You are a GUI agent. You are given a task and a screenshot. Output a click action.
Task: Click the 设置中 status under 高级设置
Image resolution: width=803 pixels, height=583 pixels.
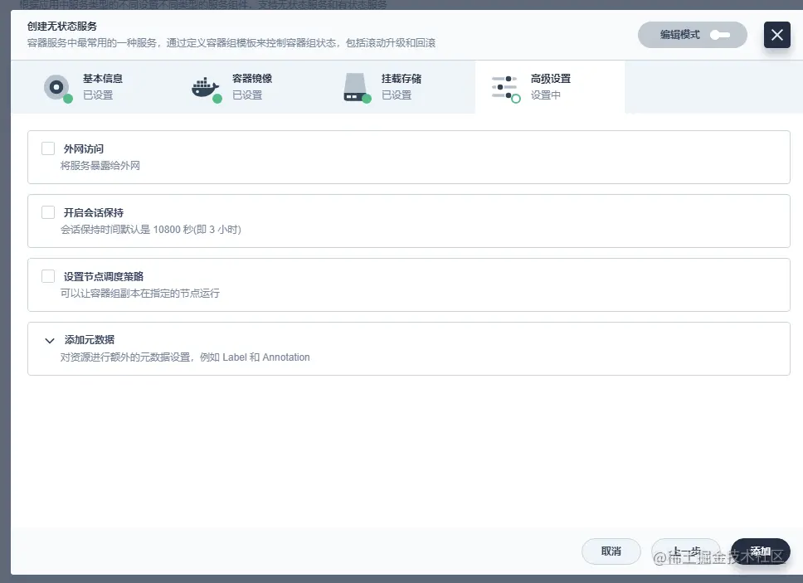(x=545, y=95)
